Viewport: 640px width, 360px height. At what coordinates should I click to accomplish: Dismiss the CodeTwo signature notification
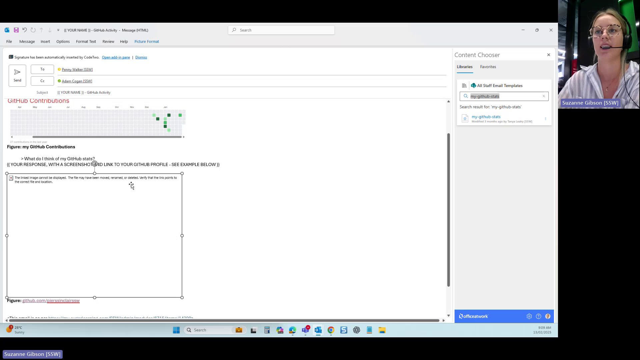coord(141,57)
